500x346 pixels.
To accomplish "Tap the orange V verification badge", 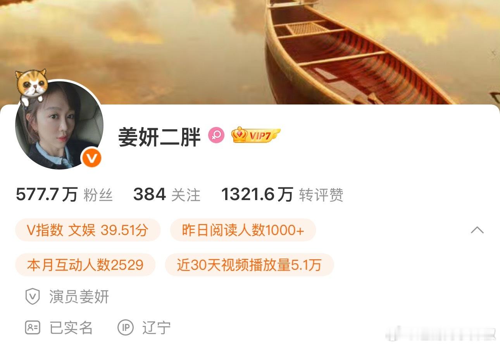I will [x=91, y=158].
